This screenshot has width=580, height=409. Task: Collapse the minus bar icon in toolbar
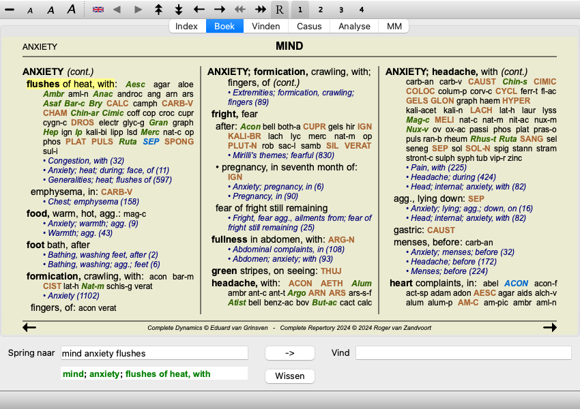tap(10, 10)
